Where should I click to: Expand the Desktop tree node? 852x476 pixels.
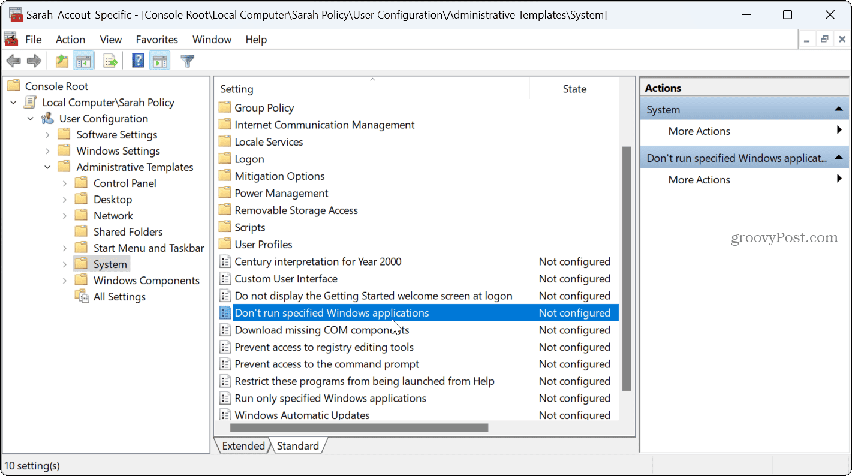(65, 200)
